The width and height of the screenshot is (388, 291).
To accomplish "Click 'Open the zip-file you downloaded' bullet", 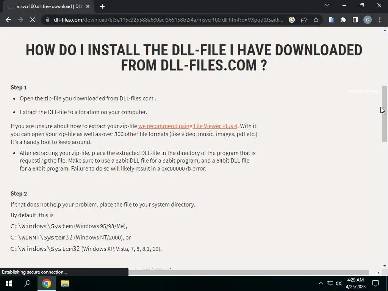I will tap(88, 99).
